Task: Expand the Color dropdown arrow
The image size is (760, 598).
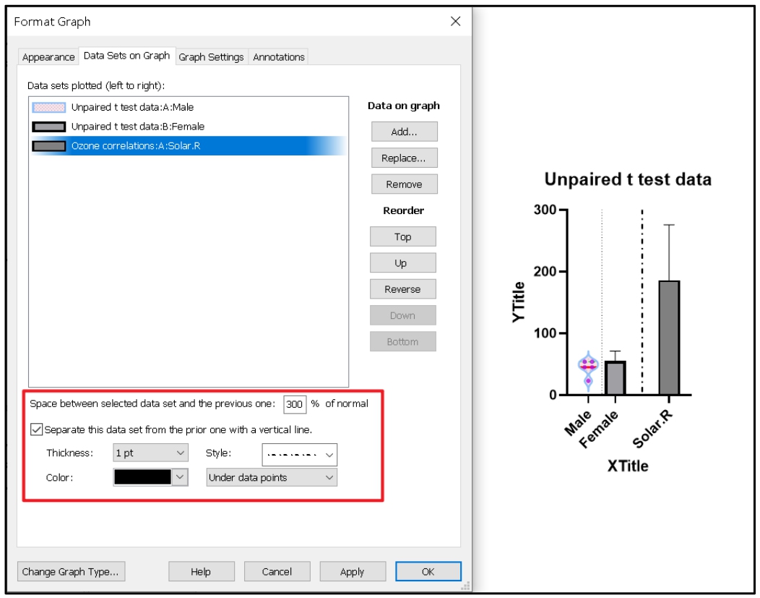Action: (x=180, y=477)
